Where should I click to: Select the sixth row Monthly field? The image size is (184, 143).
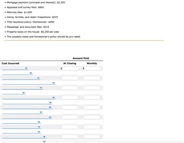pyautogui.click(x=92, y=93)
